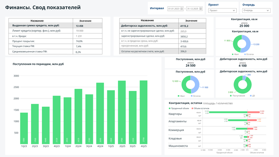
Task: Click 'Средневзвешенная ставка ПФ:' row
Action: [x=55, y=51]
